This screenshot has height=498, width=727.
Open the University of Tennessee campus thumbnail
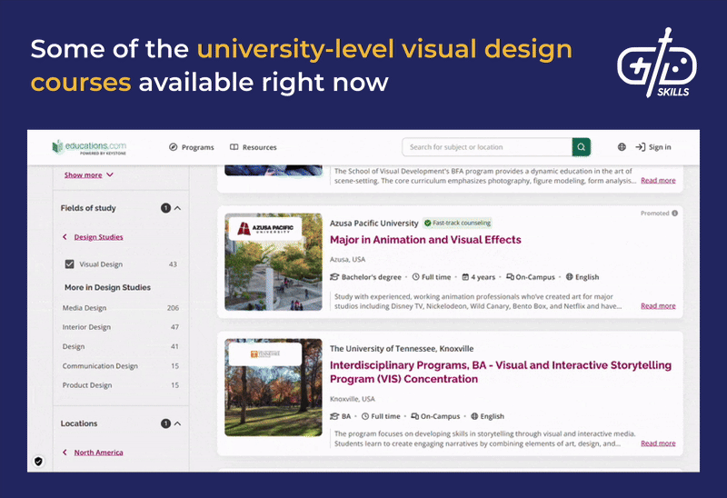point(274,387)
